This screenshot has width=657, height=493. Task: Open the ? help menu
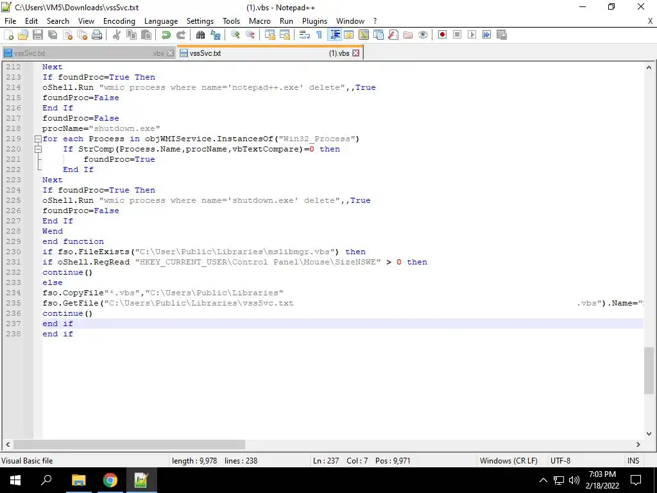tap(375, 21)
